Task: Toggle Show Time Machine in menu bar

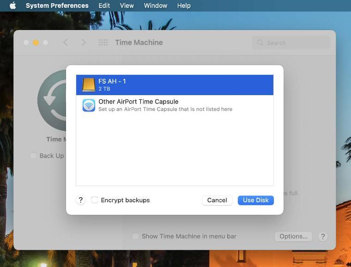Action: (135, 236)
